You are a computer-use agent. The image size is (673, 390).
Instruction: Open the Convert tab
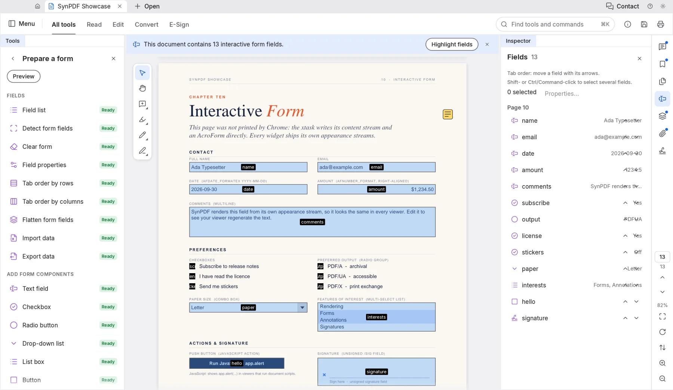point(147,25)
